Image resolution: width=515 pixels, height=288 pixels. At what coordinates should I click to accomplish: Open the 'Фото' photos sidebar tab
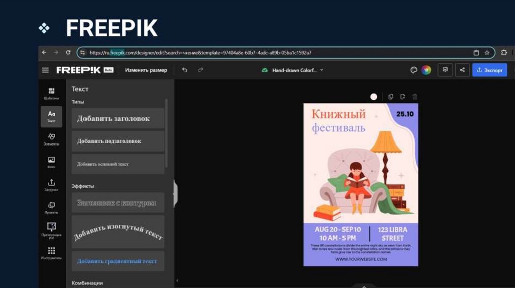point(52,162)
